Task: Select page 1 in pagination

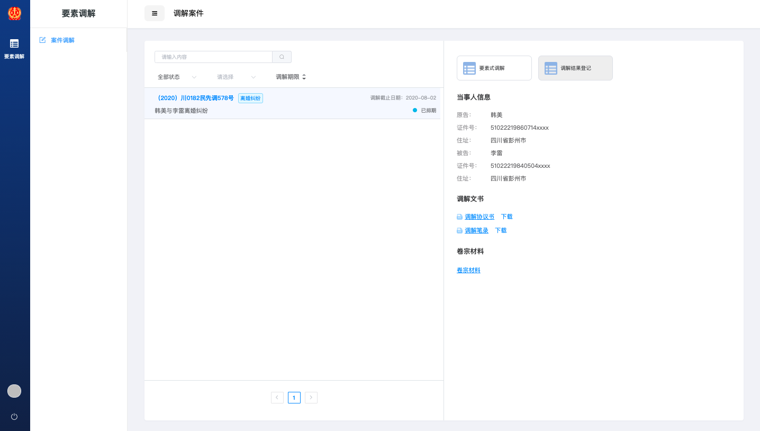Action: pyautogui.click(x=294, y=398)
